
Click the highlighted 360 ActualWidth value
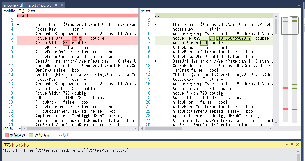click(67, 43)
